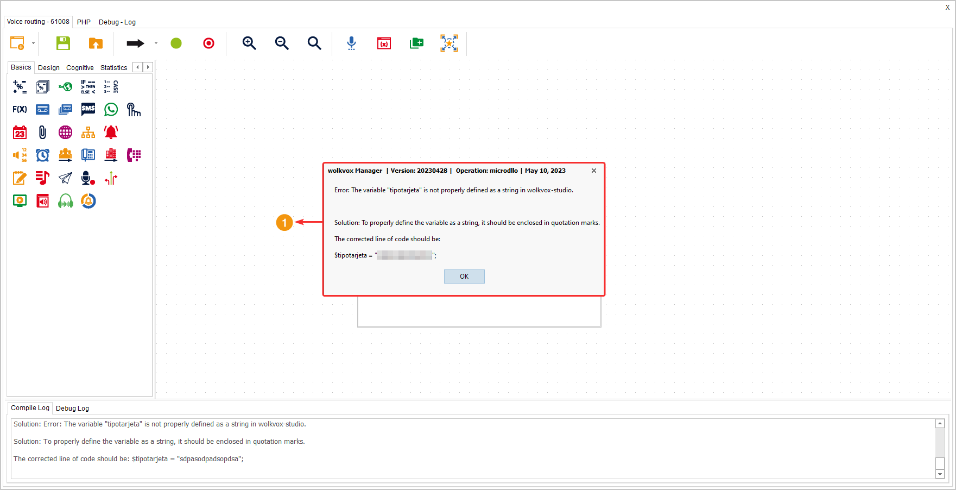Select the speaker with numbers component
The image size is (956, 490).
pyautogui.click(x=20, y=155)
